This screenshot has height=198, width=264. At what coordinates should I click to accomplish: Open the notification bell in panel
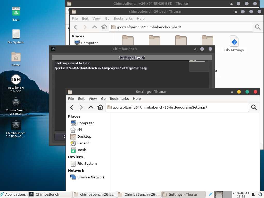pos(253,194)
